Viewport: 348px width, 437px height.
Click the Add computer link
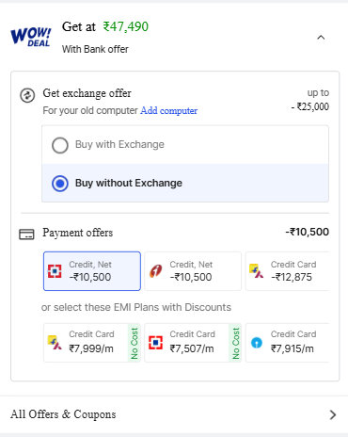[x=169, y=110]
